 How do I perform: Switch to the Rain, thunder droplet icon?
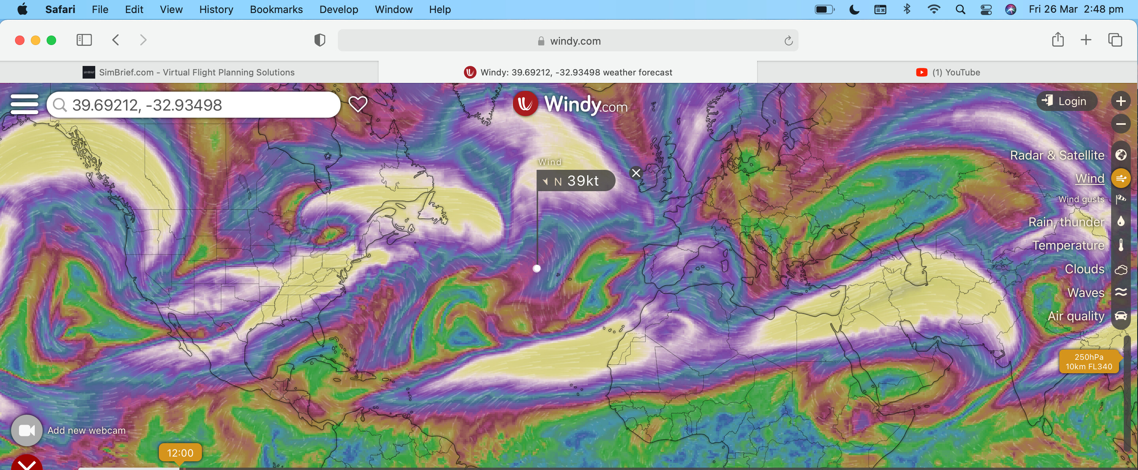pos(1120,222)
